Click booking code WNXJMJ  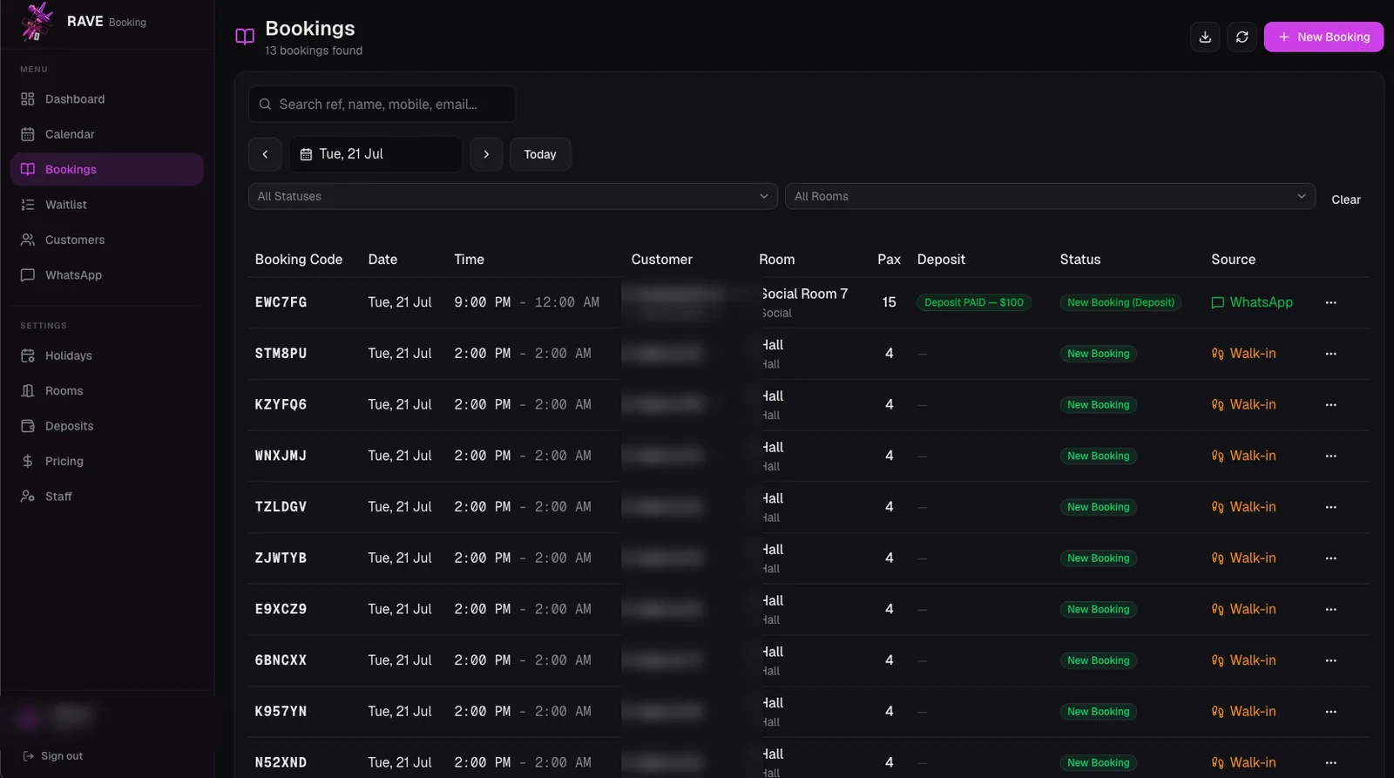(281, 456)
